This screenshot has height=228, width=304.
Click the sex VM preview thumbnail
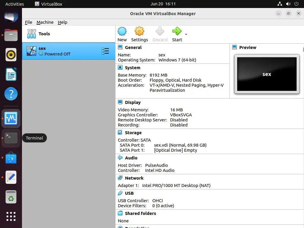(267, 74)
